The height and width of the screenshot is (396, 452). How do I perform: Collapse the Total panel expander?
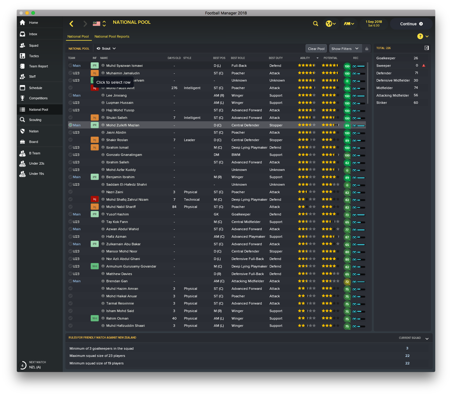pyautogui.click(x=426, y=48)
